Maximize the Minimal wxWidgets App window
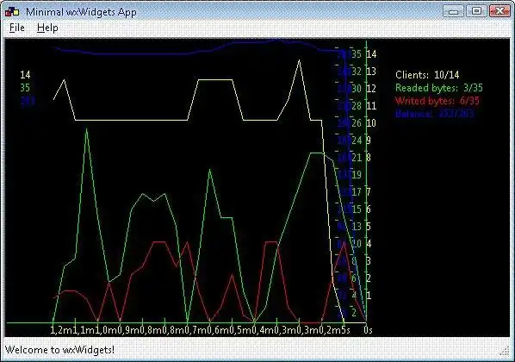 (x=476, y=11)
